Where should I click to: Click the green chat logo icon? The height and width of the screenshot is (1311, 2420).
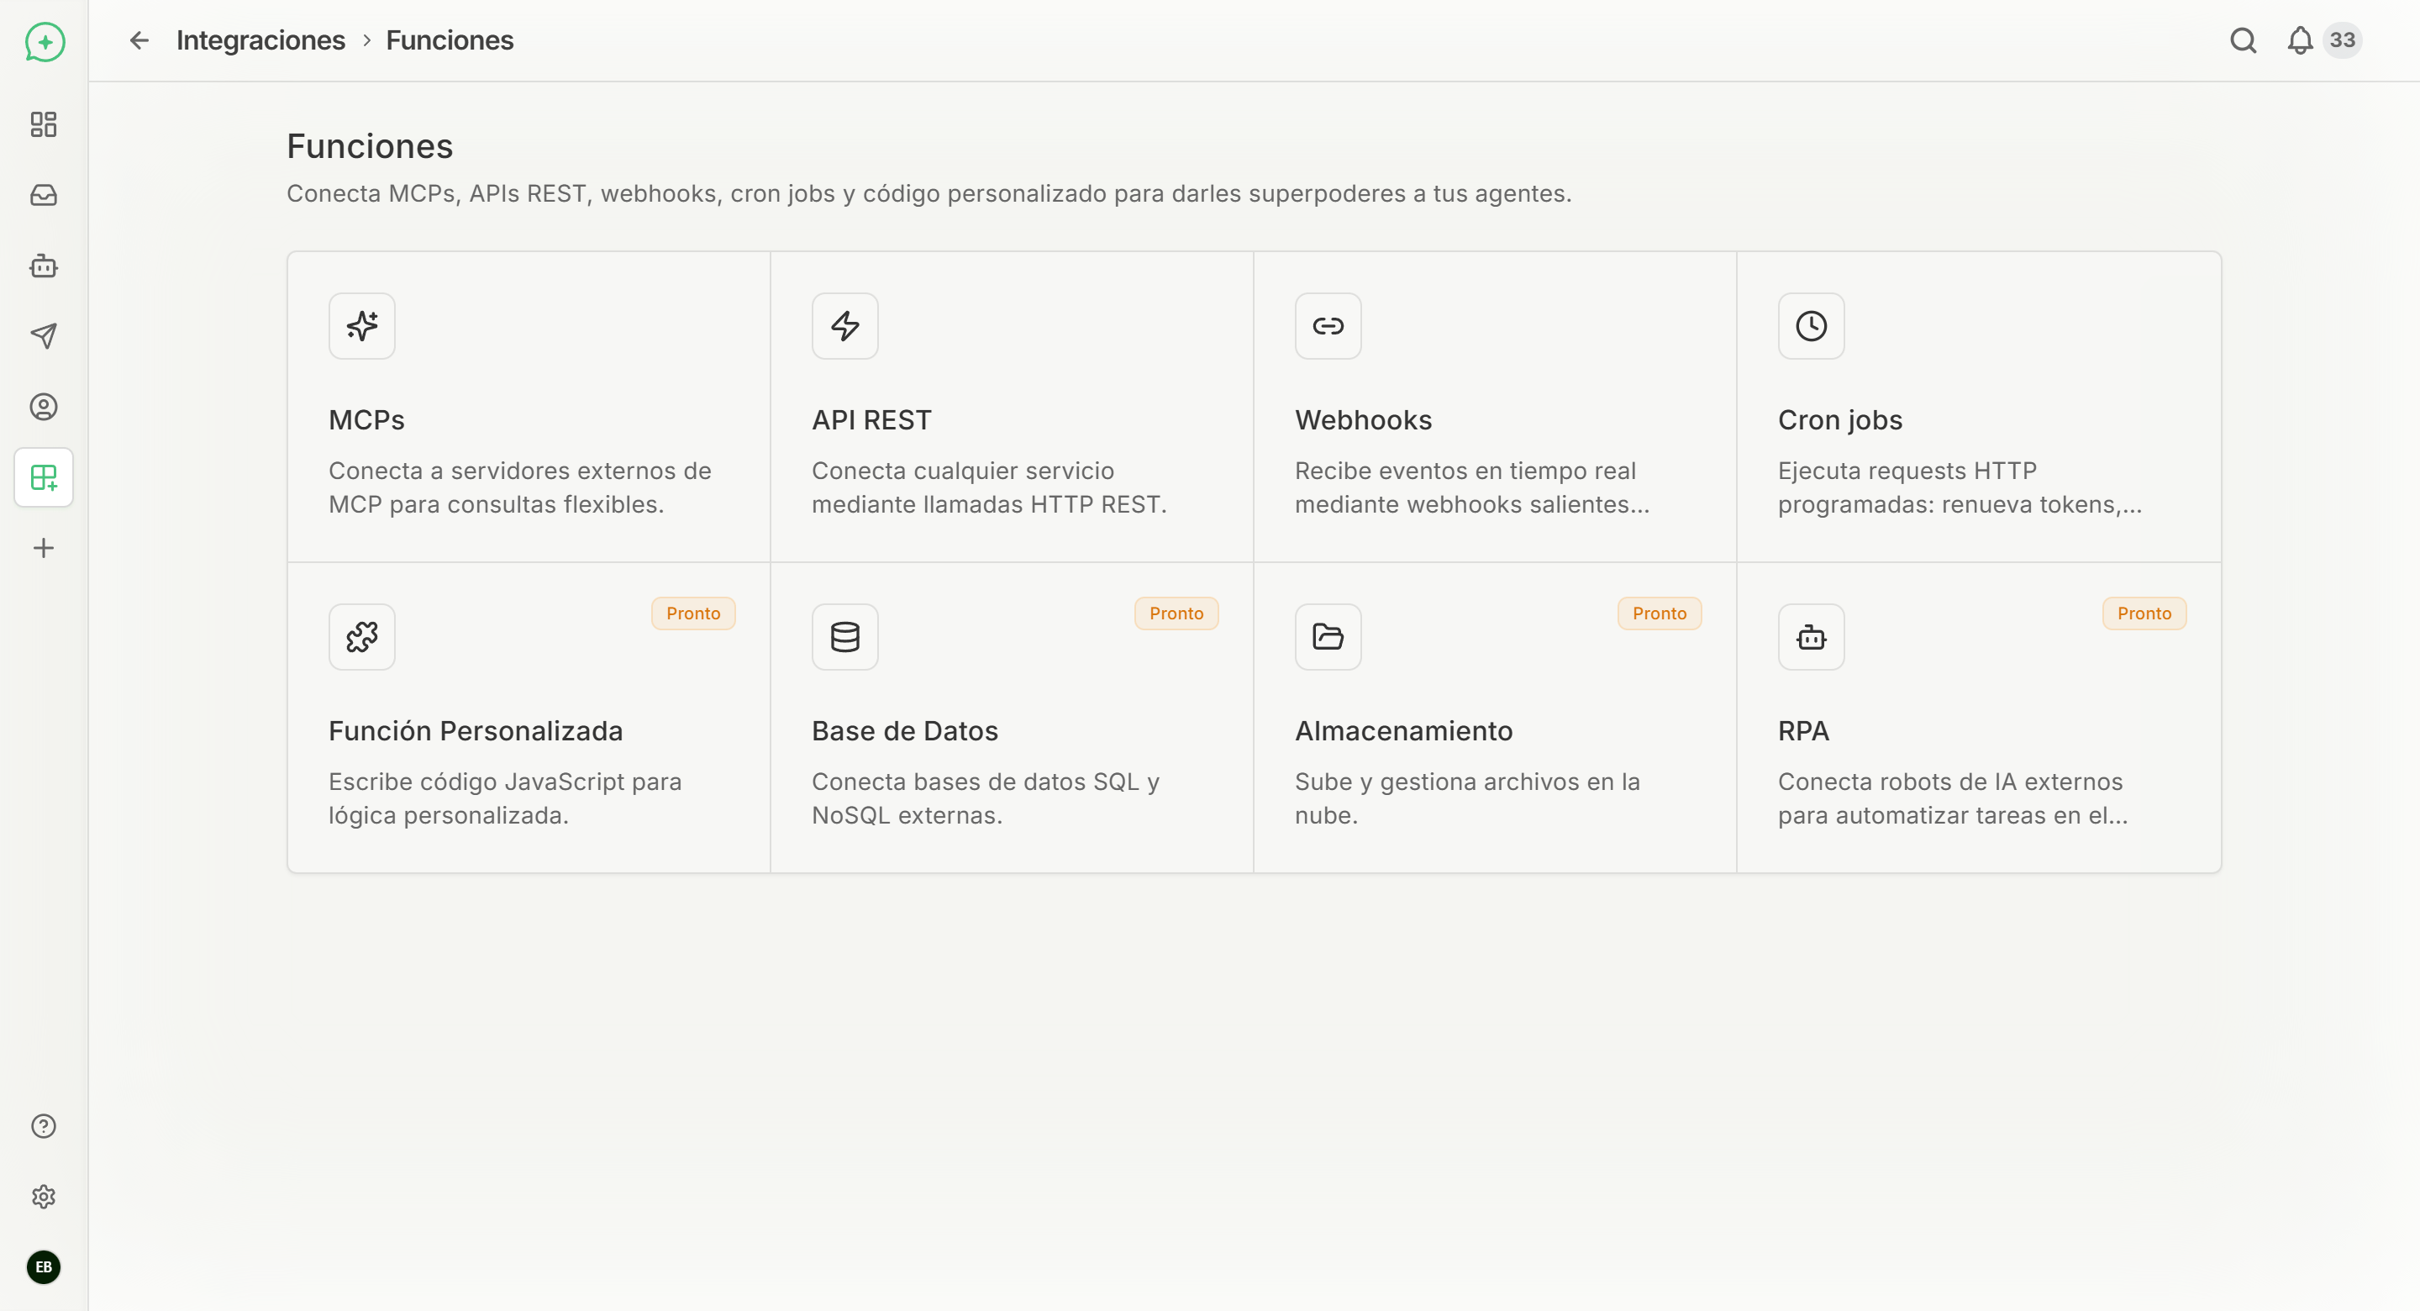pyautogui.click(x=45, y=41)
